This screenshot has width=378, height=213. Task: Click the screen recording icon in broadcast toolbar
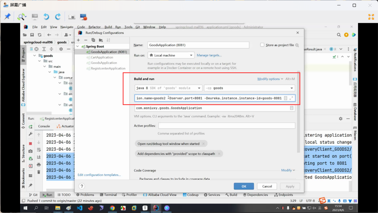click(83, 17)
